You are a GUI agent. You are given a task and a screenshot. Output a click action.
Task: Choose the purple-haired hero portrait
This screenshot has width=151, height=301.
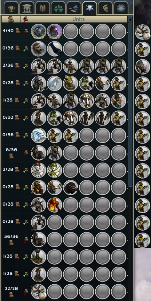click(x=55, y=31)
